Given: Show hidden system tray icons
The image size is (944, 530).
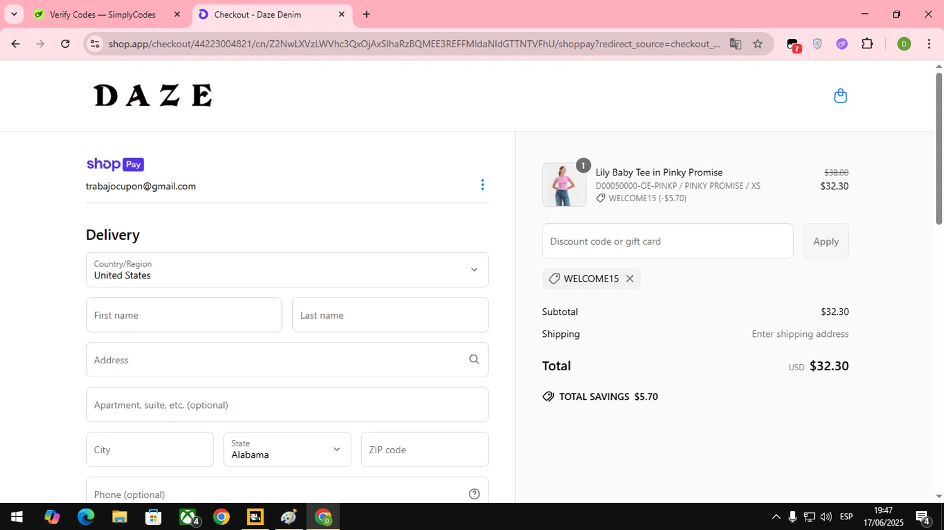Looking at the screenshot, I should [x=776, y=517].
